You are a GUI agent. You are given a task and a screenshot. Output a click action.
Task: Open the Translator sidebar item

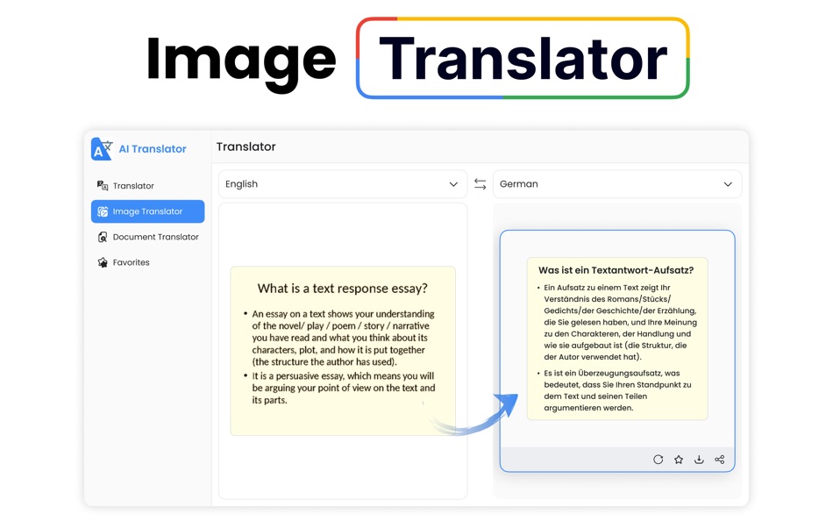(x=147, y=186)
